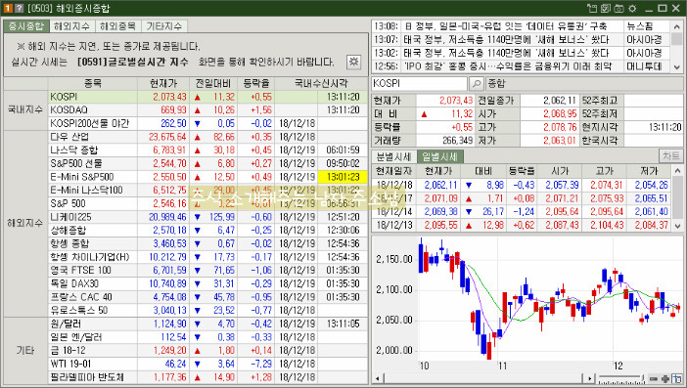Click the magnifier search icon next to KOSPI
The height and width of the screenshot is (388, 687).
coord(477,83)
